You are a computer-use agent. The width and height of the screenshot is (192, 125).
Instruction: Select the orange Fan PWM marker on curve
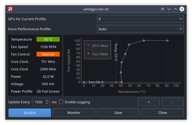116,82
